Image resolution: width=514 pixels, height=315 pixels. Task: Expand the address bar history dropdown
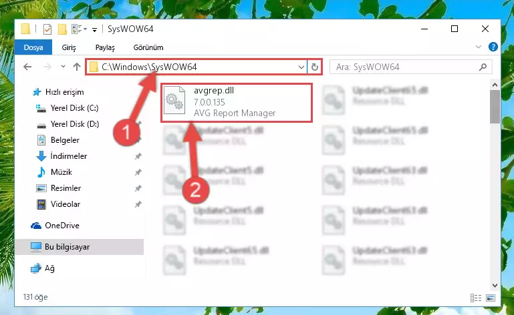tap(301, 67)
